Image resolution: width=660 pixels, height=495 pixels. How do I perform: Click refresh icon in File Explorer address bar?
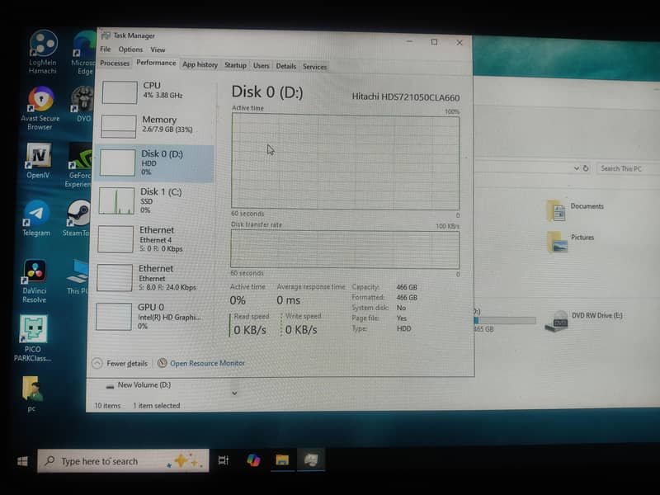coord(586,168)
